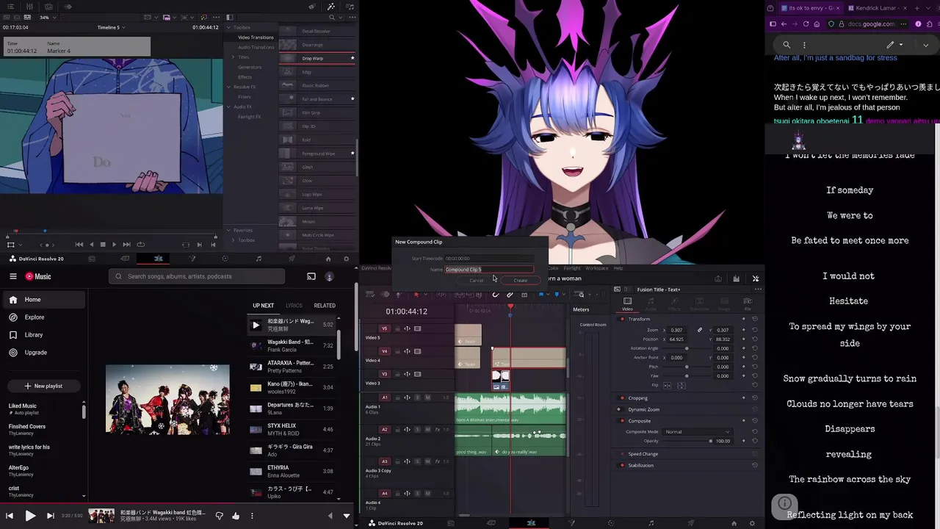Select STYX HELIX in the queue
Image resolution: width=940 pixels, height=529 pixels.
coord(292,429)
